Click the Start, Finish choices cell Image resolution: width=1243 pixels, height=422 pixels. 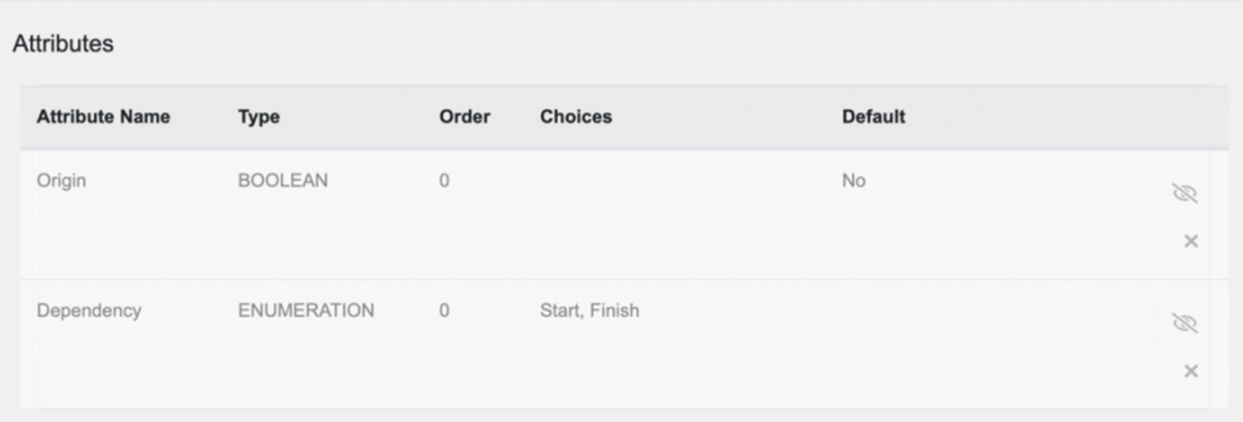pyautogui.click(x=589, y=311)
